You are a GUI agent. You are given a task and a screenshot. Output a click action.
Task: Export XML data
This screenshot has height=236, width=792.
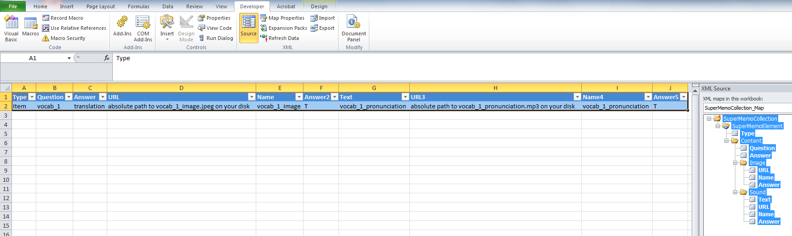(x=322, y=28)
